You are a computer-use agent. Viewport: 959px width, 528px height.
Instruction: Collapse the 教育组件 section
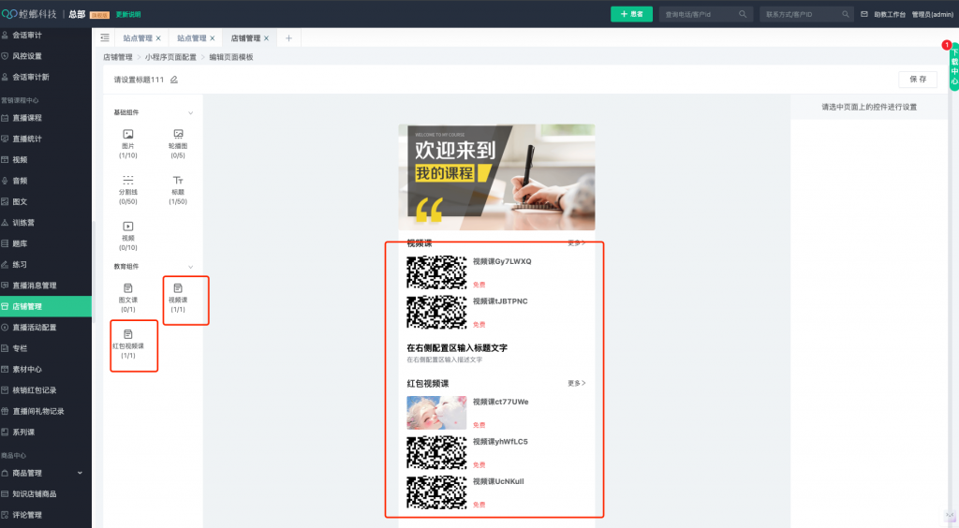click(190, 267)
